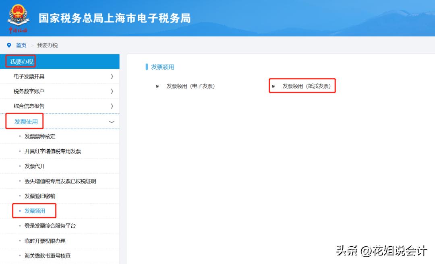Expand the 综合信息报告 section

pyautogui.click(x=60, y=105)
